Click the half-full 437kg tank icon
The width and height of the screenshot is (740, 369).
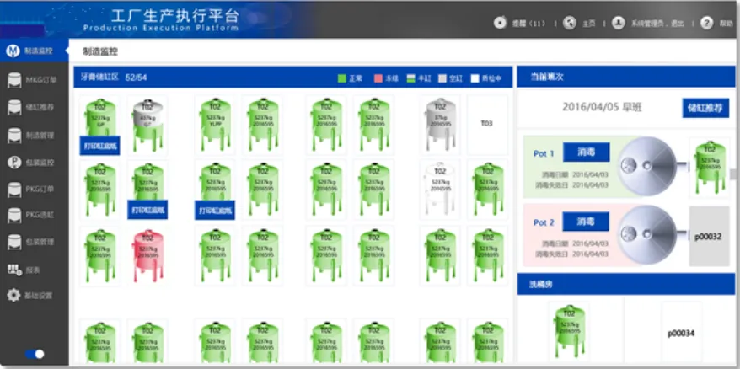click(x=147, y=121)
